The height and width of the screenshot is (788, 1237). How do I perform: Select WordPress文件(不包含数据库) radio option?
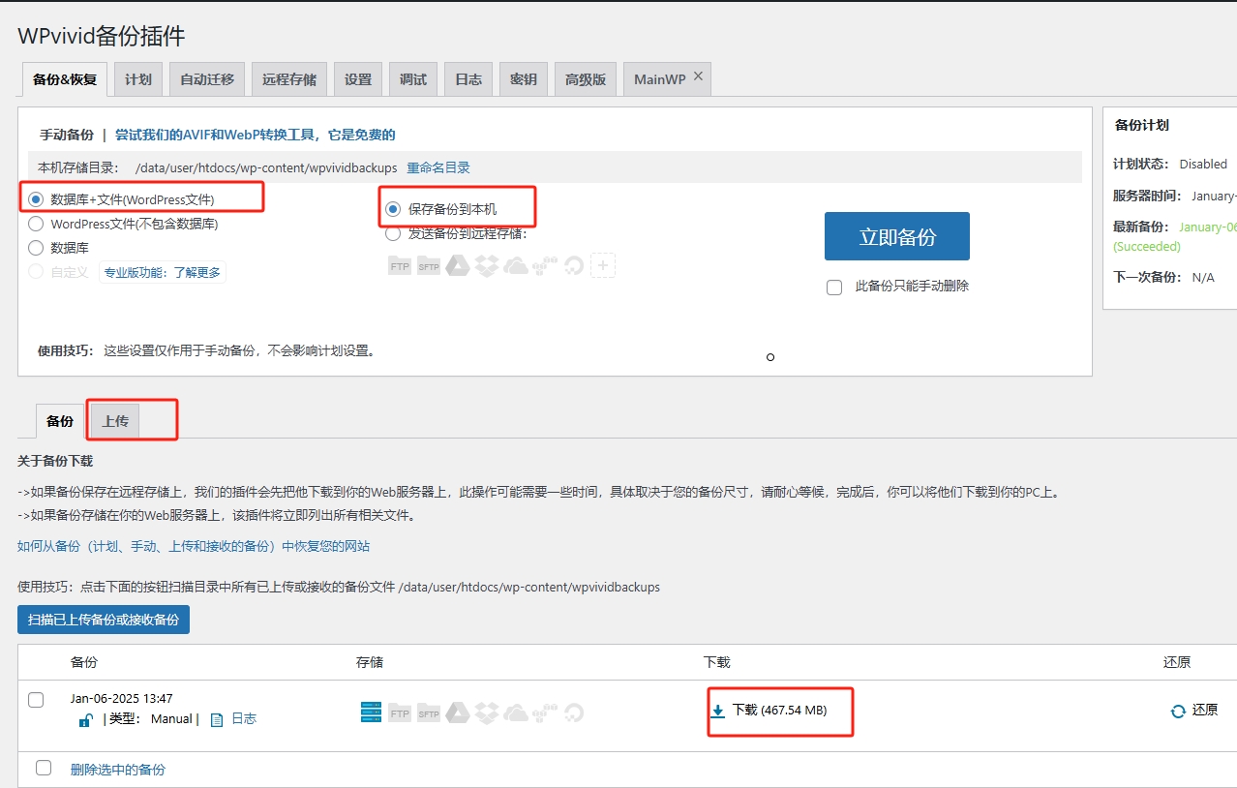tap(36, 224)
